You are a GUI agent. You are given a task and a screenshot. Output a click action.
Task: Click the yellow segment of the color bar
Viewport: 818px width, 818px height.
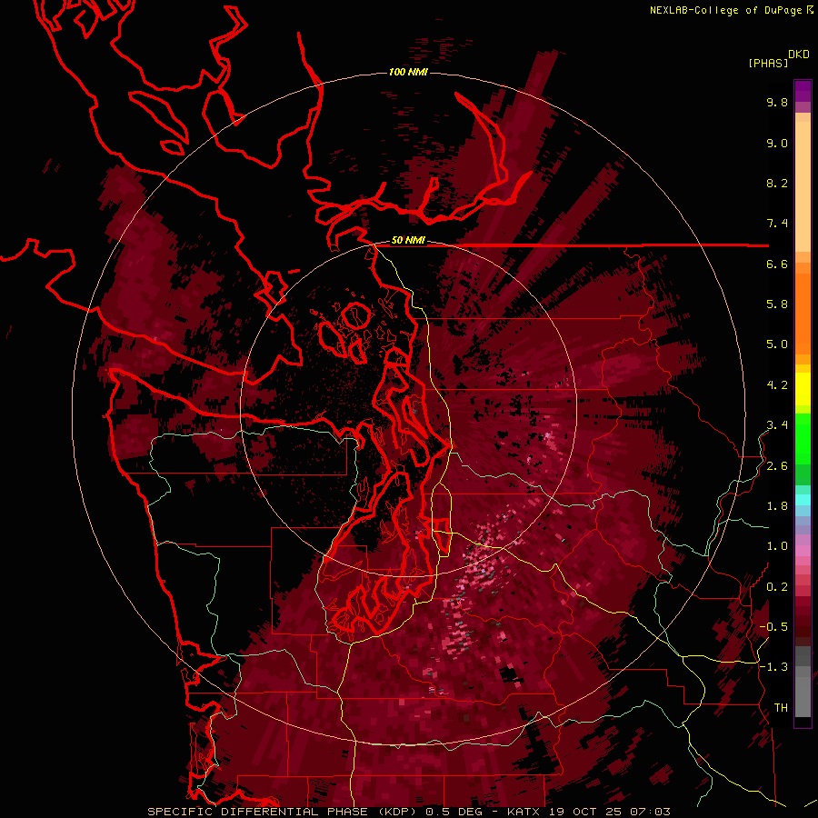pyautogui.click(x=803, y=389)
